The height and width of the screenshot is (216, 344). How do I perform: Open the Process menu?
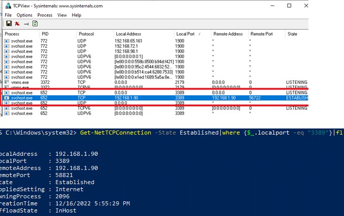coord(45,15)
